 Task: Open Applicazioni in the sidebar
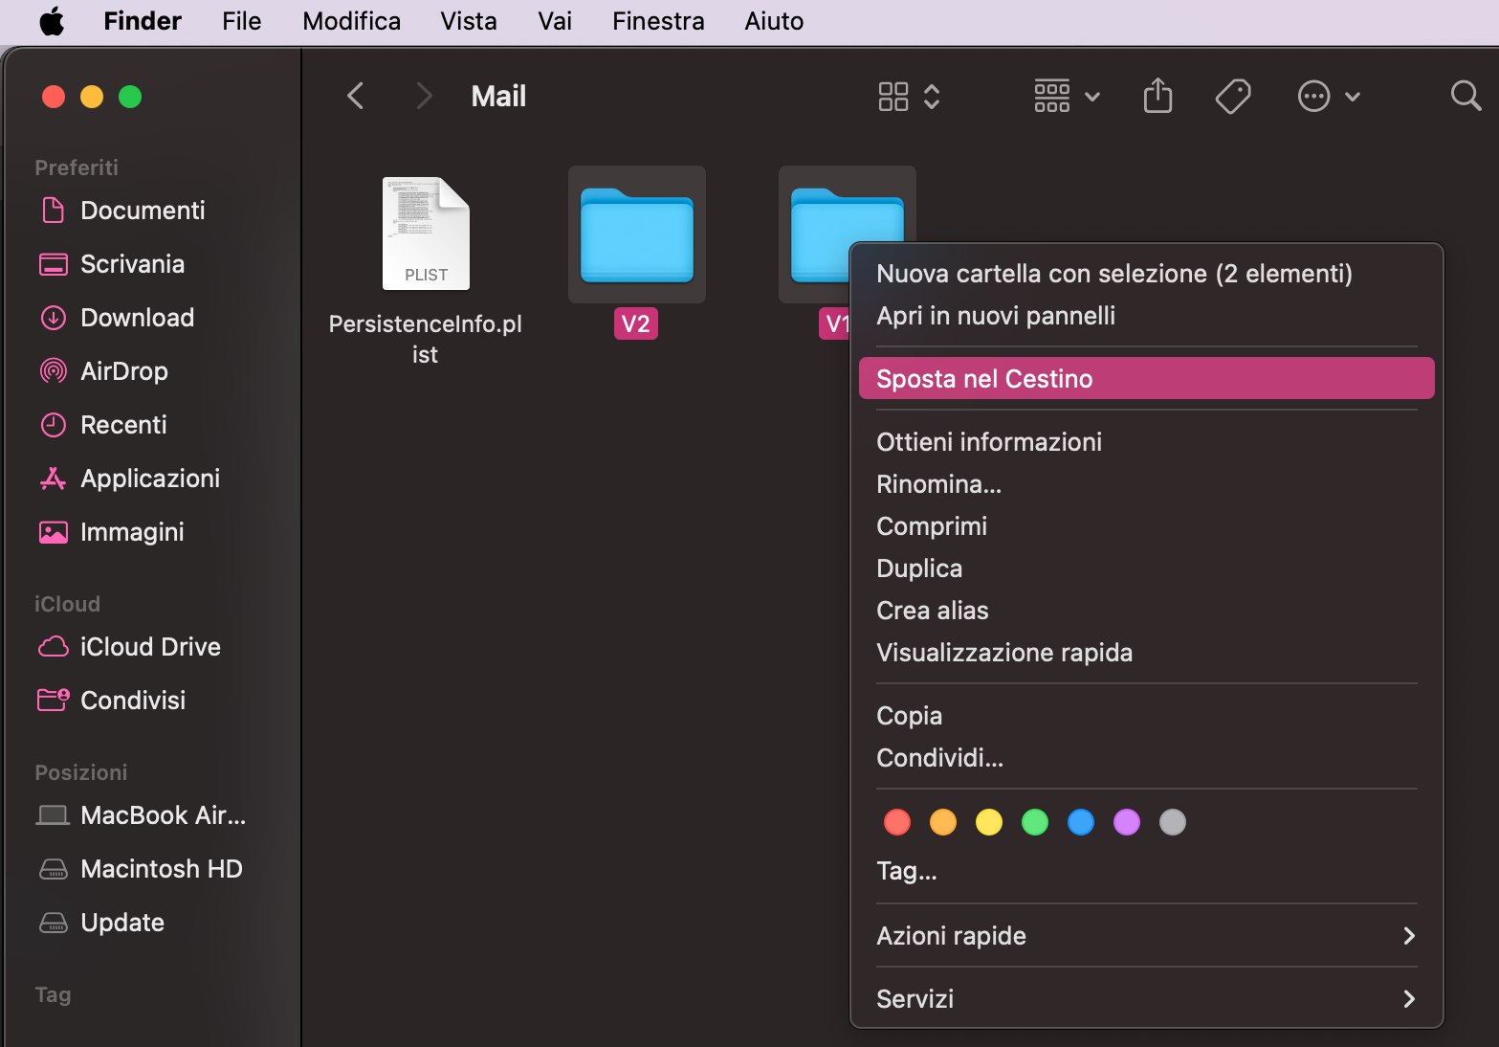[150, 479]
